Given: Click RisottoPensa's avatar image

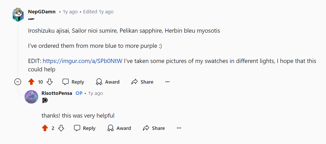Looking at the screenshot, I should (x=31, y=97).
